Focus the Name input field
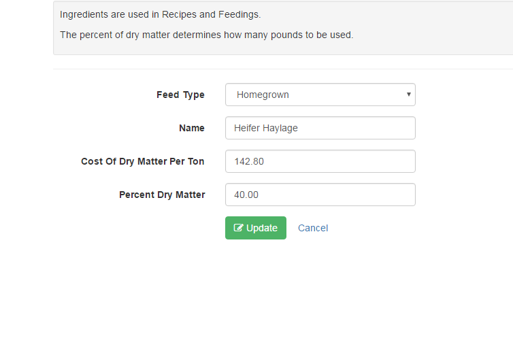This screenshot has height=349, width=513. click(320, 128)
